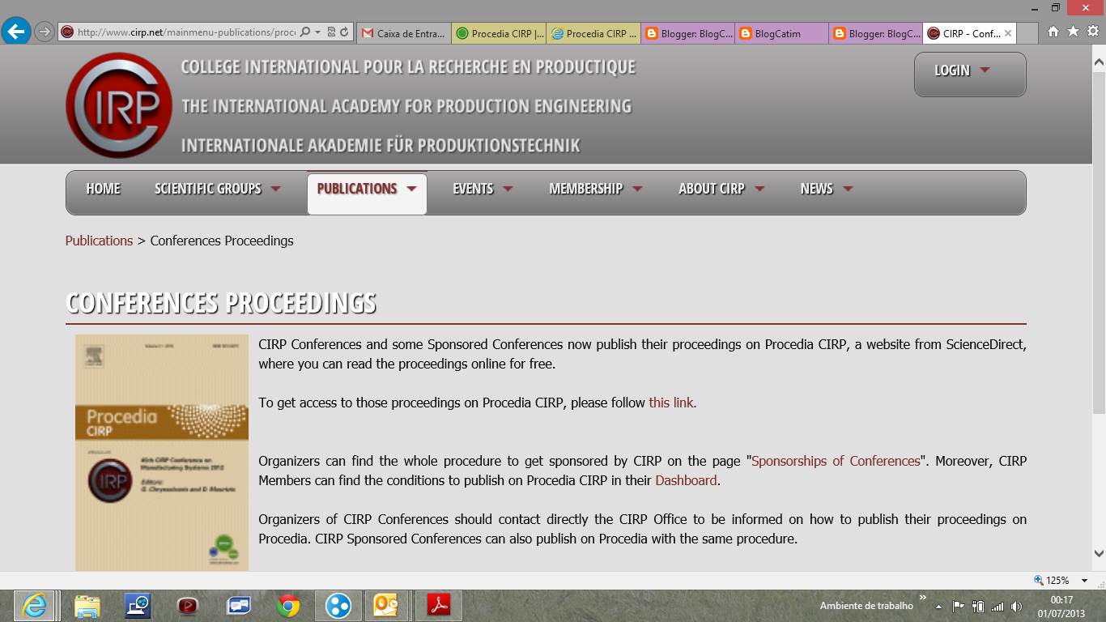This screenshot has width=1106, height=622.
Task: Click the browser forward arrow button
Action: click(x=44, y=32)
